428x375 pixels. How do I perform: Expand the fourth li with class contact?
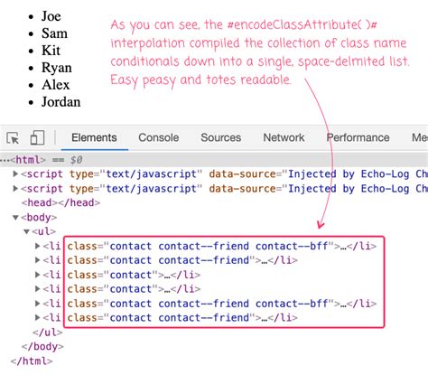coord(37,289)
